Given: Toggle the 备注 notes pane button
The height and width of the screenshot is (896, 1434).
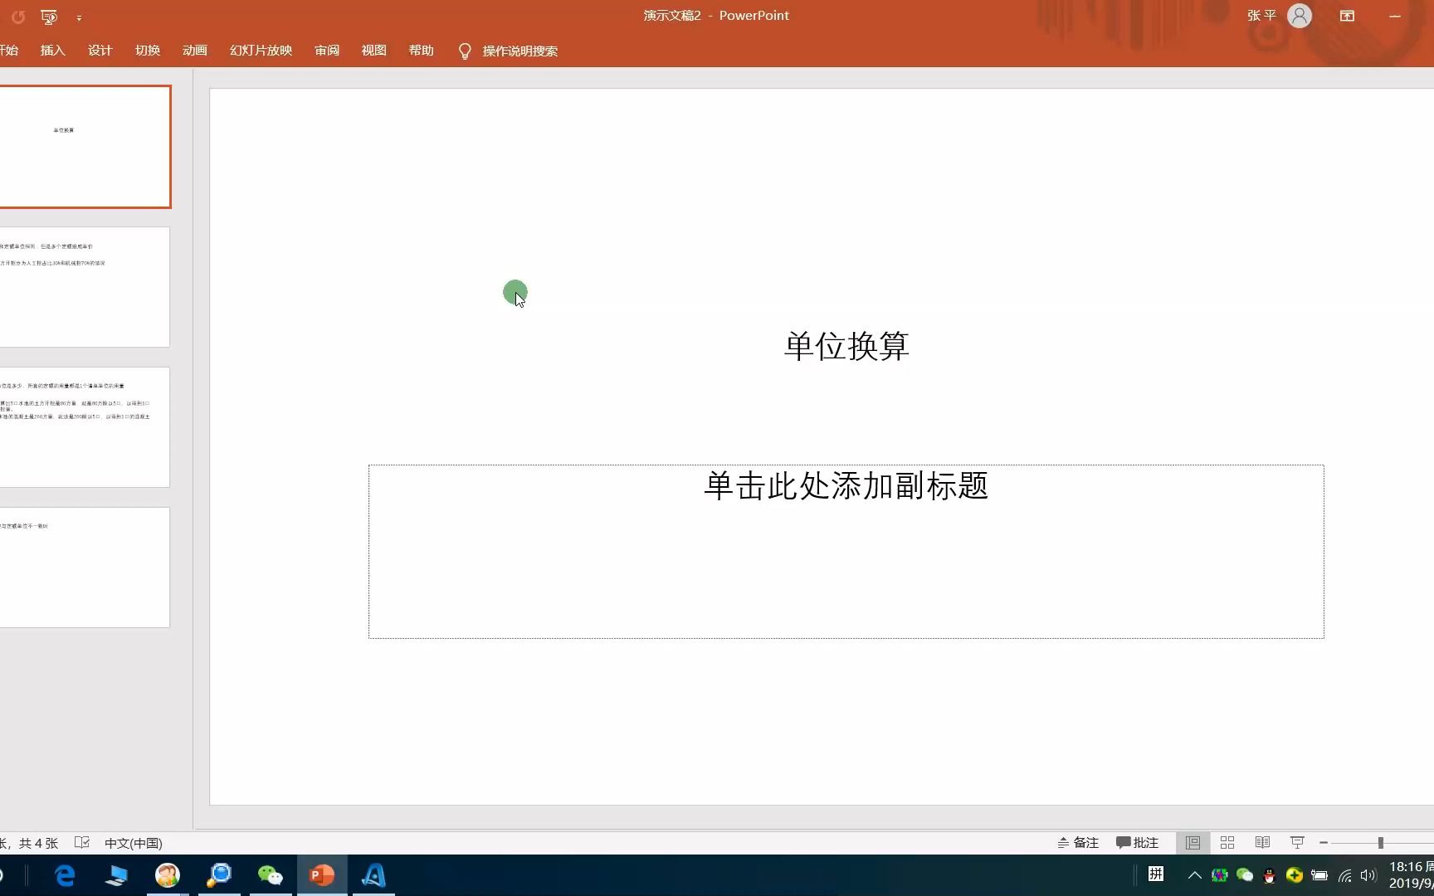Looking at the screenshot, I should [x=1077, y=843].
